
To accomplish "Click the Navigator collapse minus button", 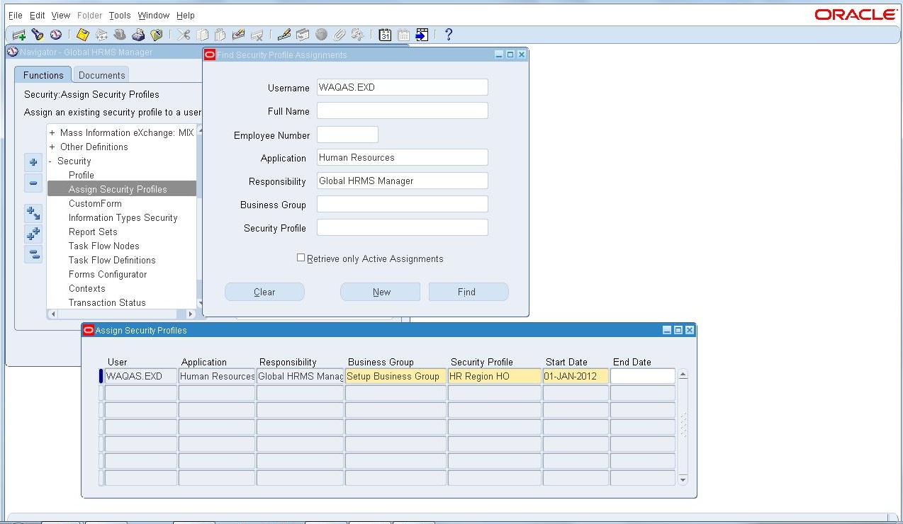I will 33,183.
